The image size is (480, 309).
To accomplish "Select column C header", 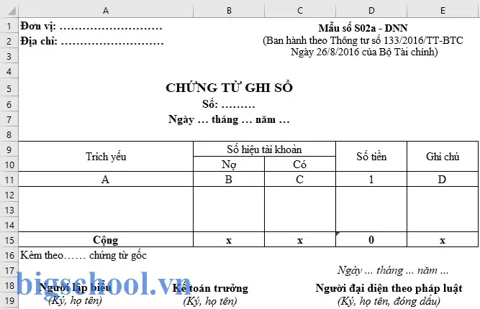I will point(300,11).
